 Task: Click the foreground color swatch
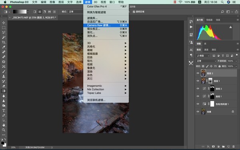[x=2, y=143]
